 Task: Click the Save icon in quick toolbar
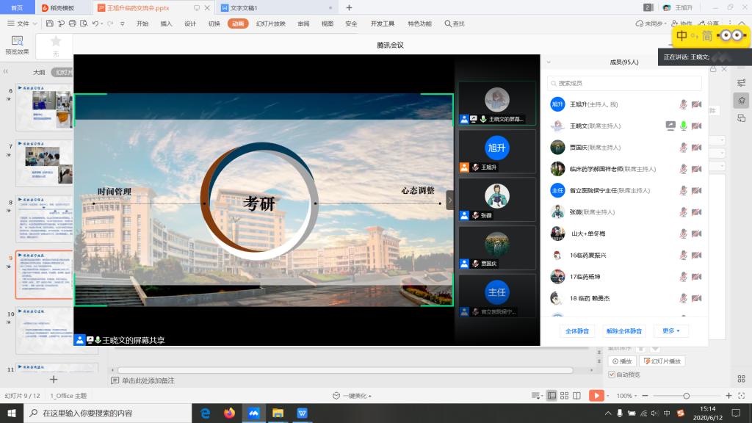49,23
